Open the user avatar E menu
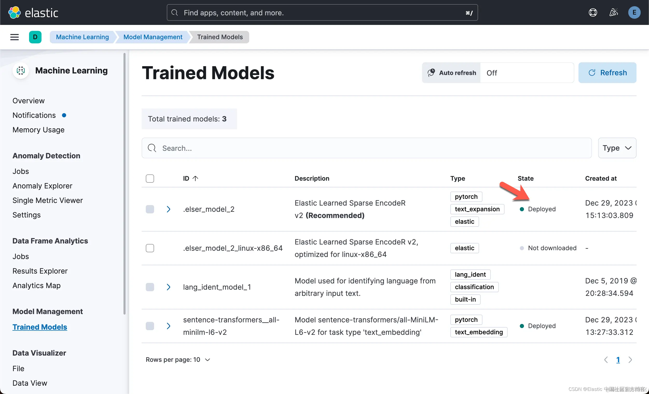This screenshot has width=649, height=394. pyautogui.click(x=634, y=12)
